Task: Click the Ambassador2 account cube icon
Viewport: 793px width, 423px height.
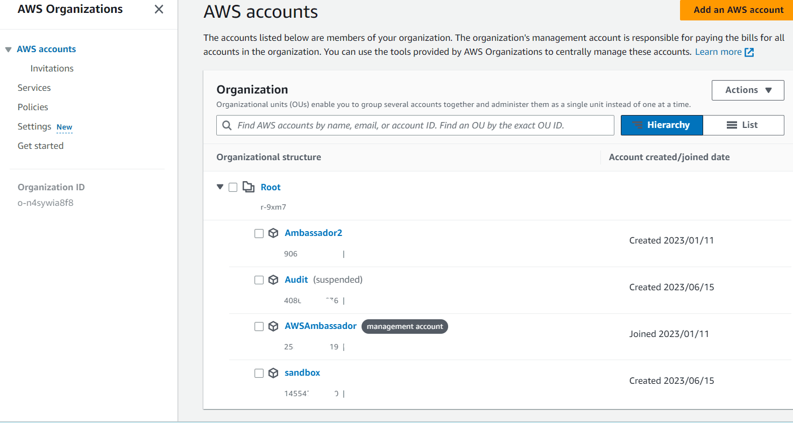Action: [273, 233]
